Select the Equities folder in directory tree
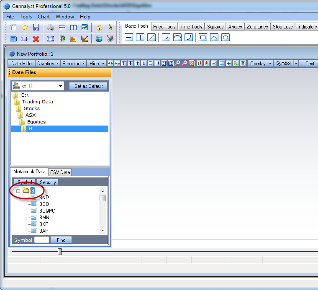The width and height of the screenshot is (318, 290). 36,122
